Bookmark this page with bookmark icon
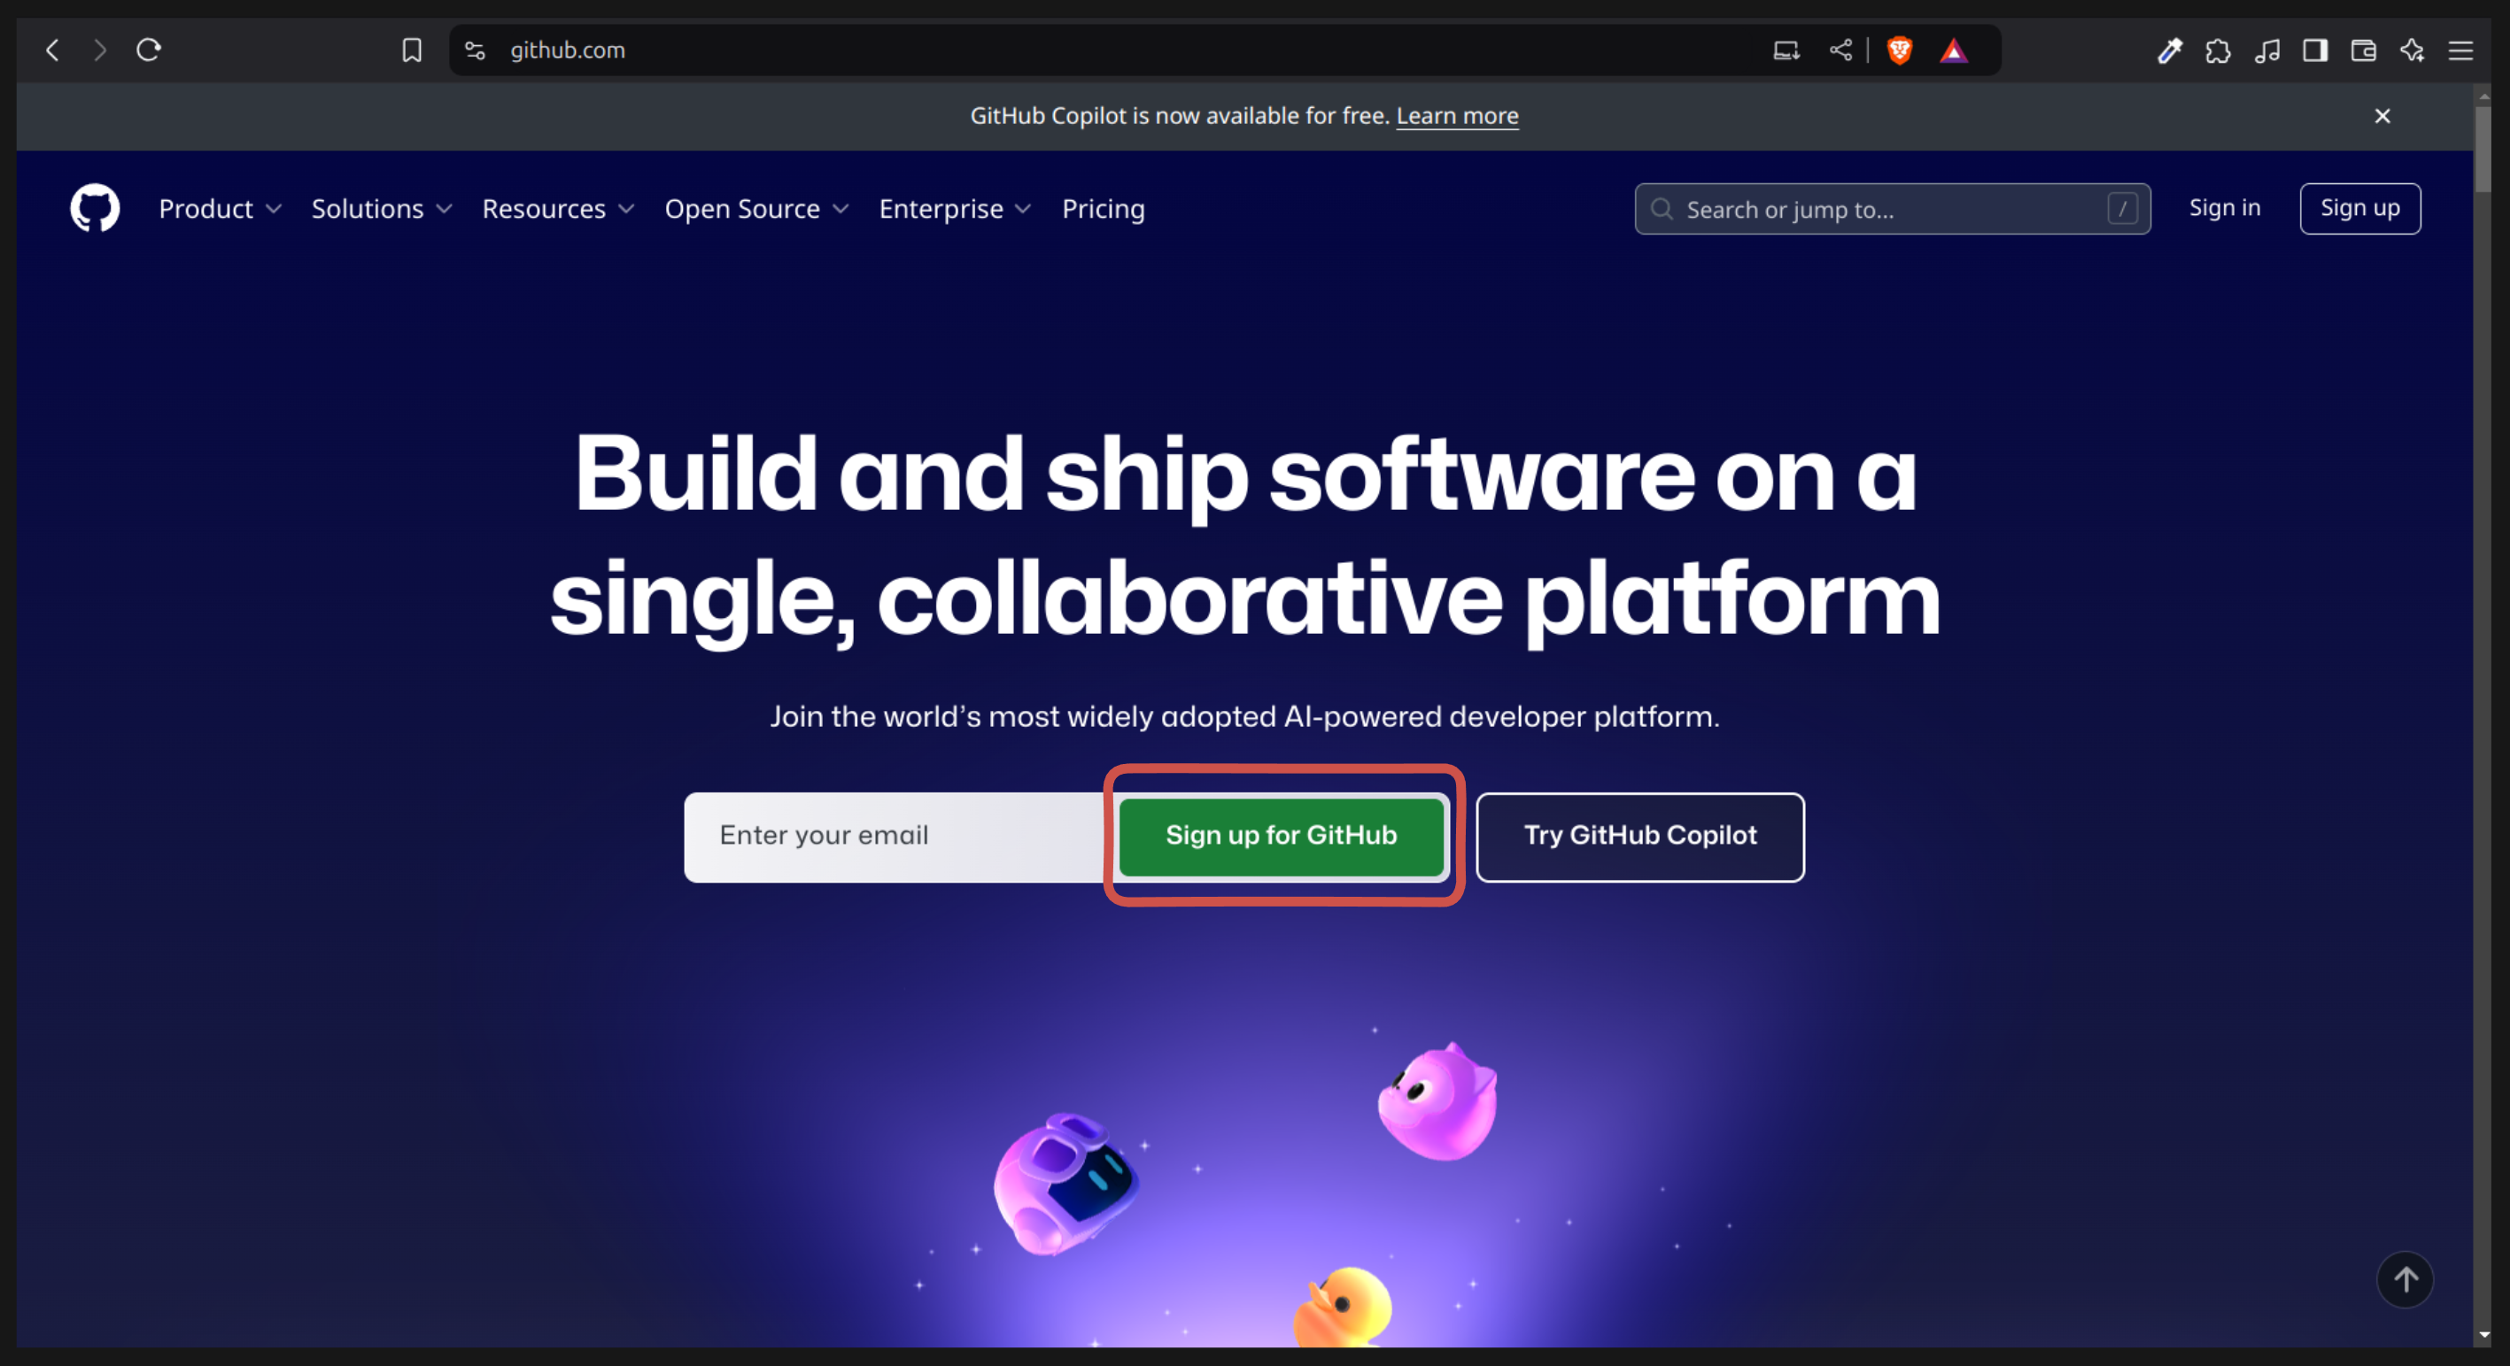2510x1366 pixels. (412, 50)
